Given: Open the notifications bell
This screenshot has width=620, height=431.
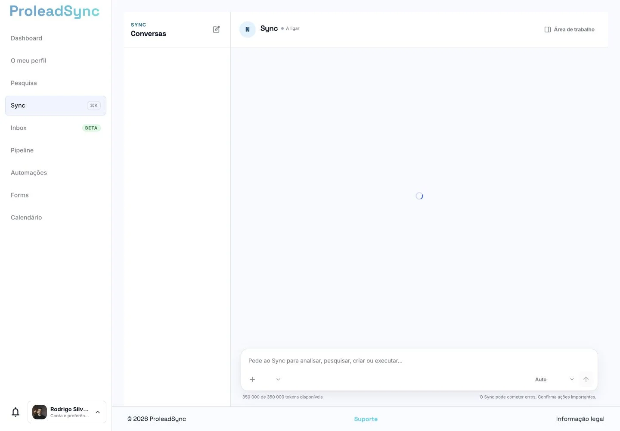Looking at the screenshot, I should click(x=15, y=412).
